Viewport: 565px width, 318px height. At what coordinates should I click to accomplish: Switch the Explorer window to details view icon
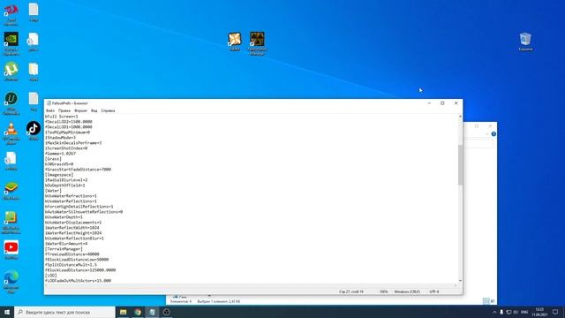pos(486,300)
